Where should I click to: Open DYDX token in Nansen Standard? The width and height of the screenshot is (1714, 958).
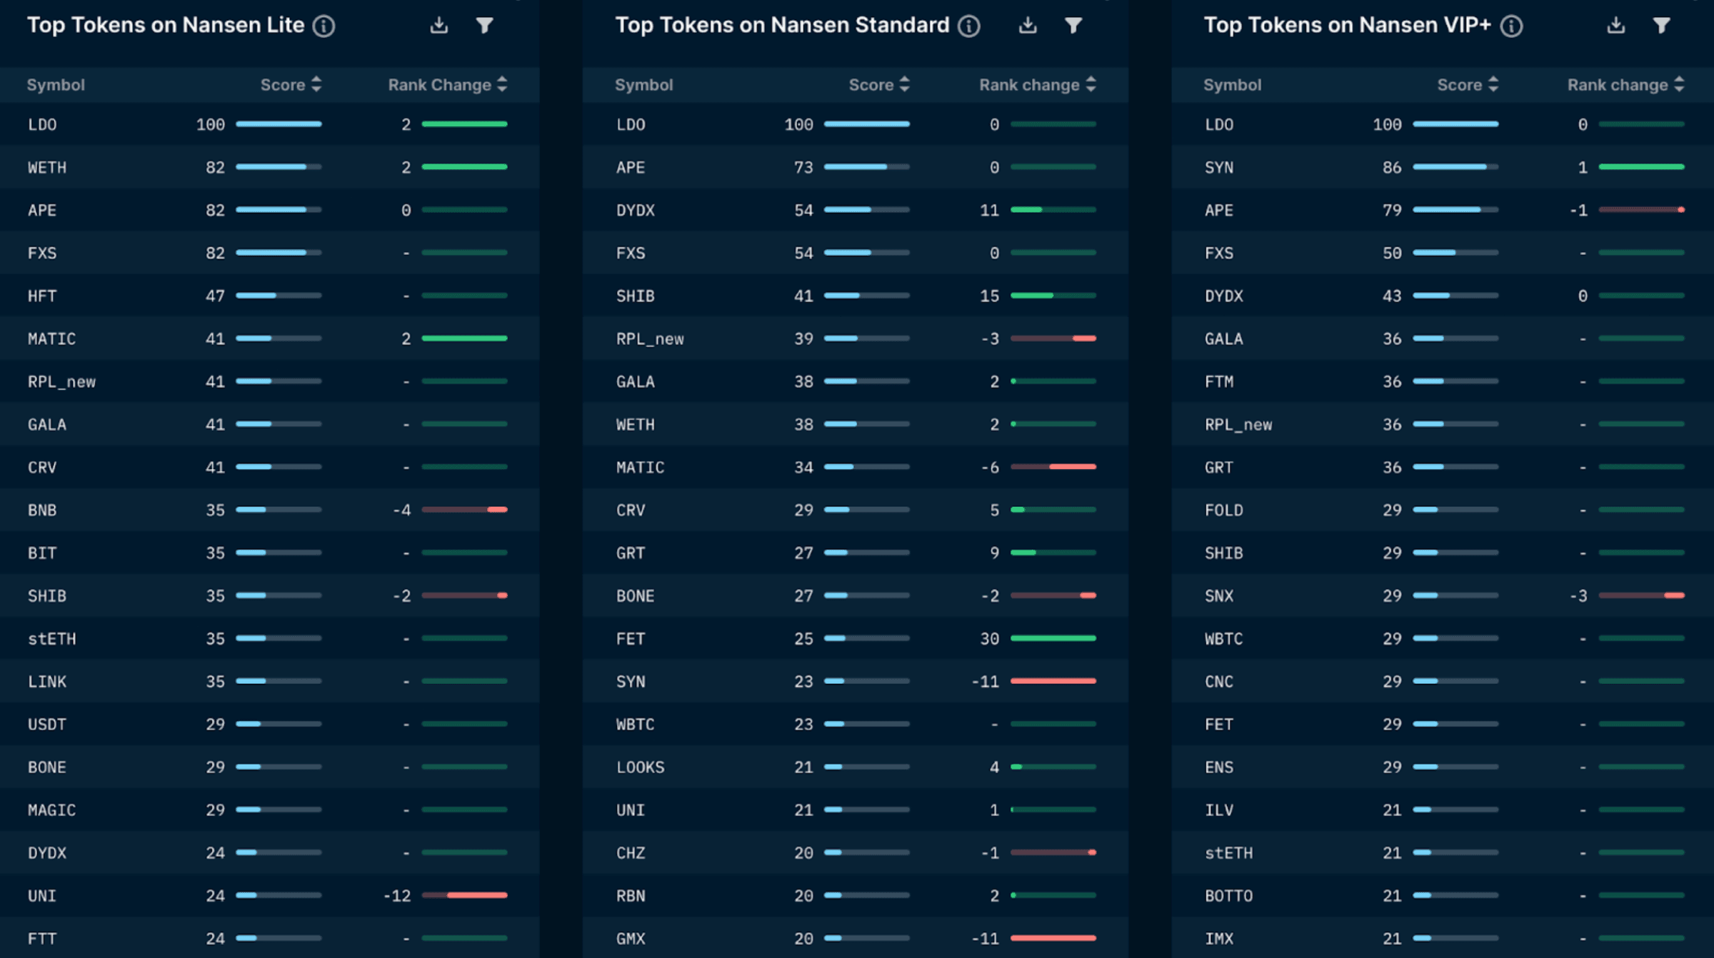tap(636, 211)
